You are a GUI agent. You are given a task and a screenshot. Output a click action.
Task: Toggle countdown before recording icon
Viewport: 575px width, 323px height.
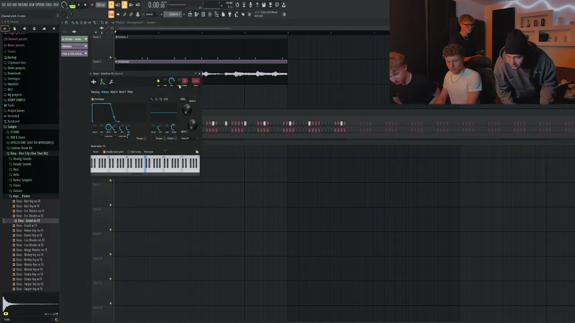point(124,4)
